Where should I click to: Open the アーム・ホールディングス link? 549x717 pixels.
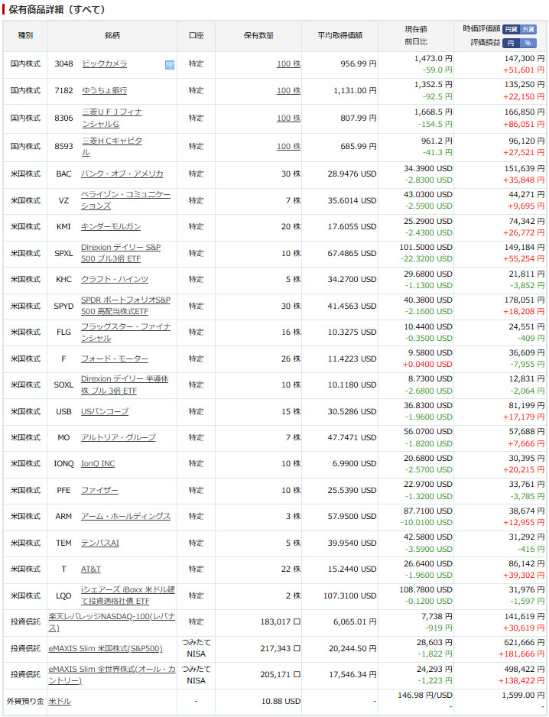[x=125, y=517]
